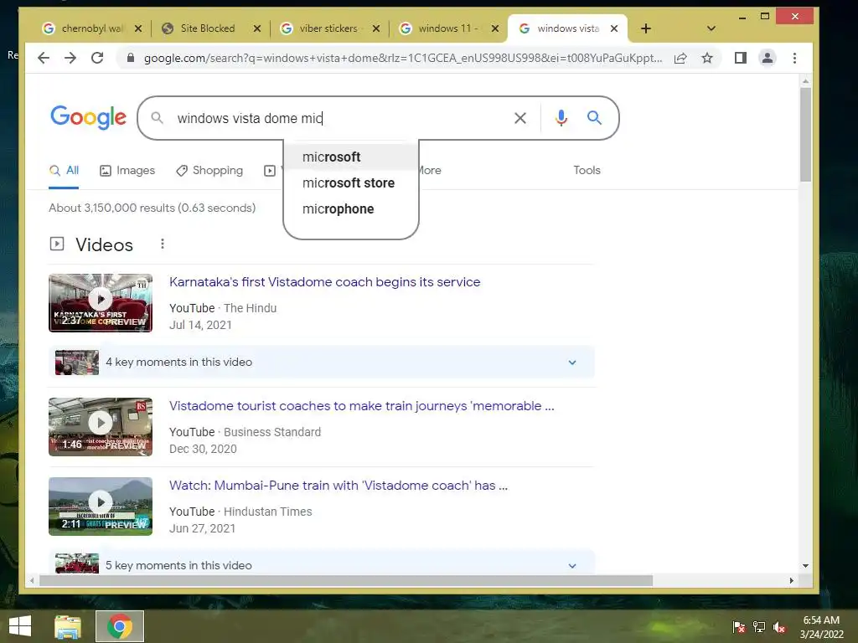
Task: Switch to the Site Blocked tab
Action: 207,28
